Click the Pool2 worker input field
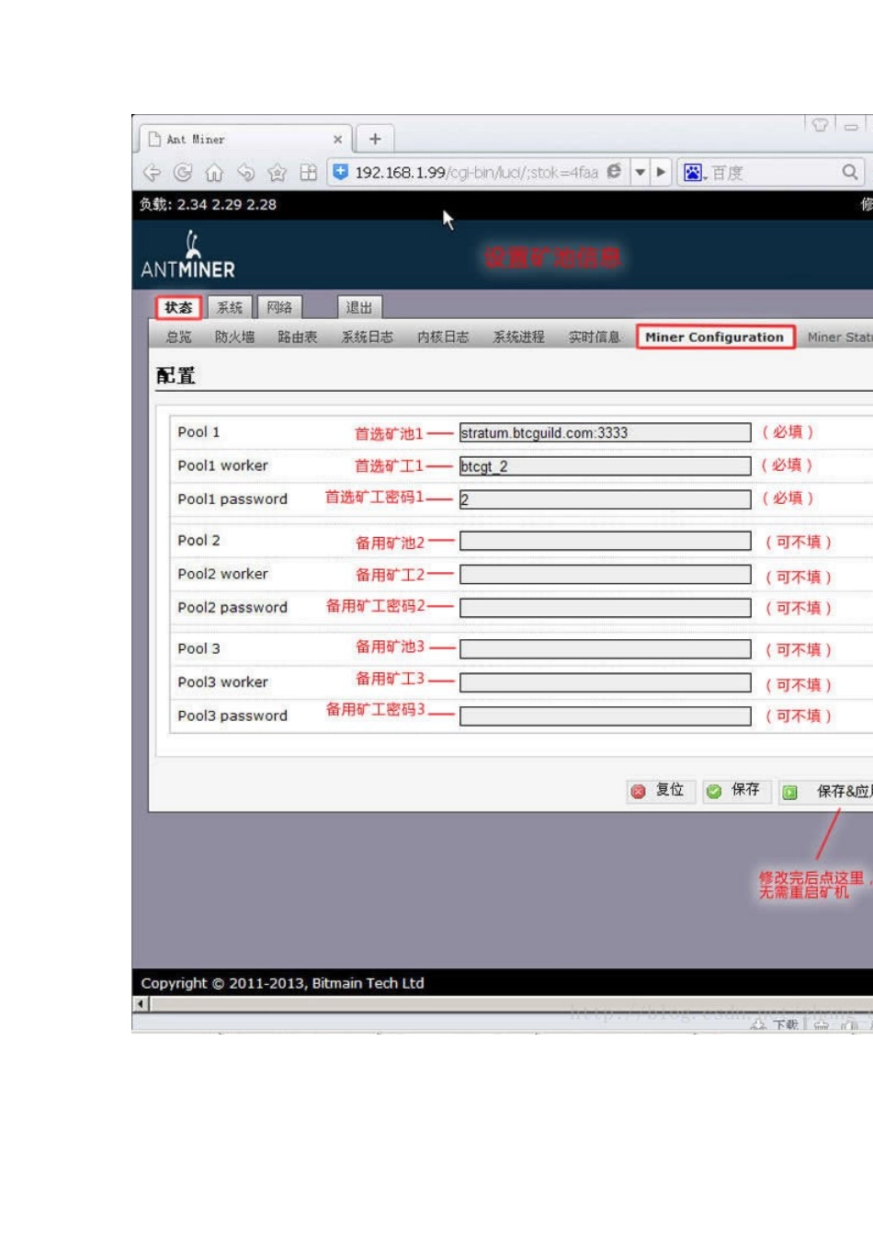The height and width of the screenshot is (1236, 873). (606, 575)
